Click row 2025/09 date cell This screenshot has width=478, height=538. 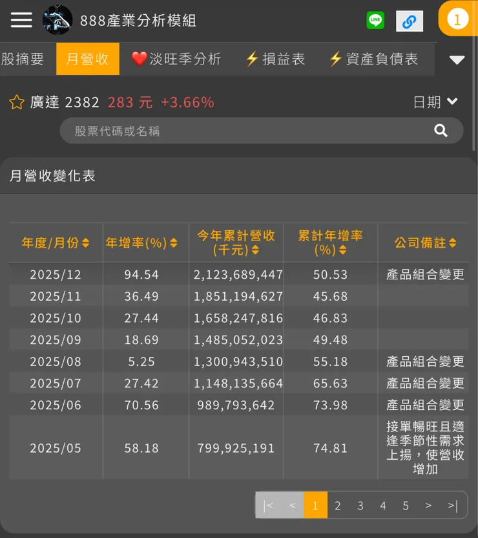click(x=56, y=339)
